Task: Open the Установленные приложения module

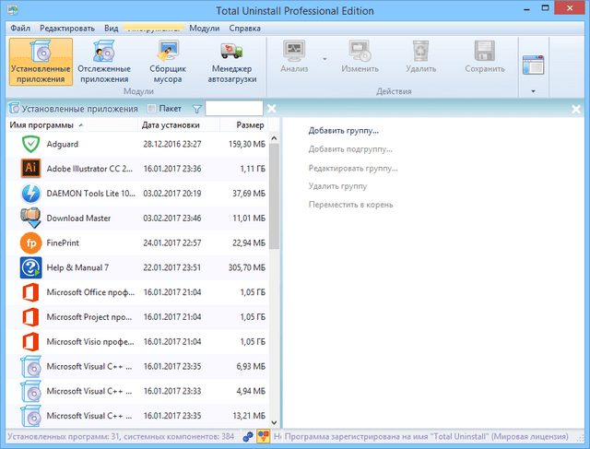Action: coord(41,62)
